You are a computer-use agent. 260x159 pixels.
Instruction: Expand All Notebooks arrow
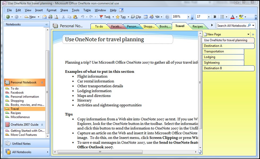click(x=48, y=152)
